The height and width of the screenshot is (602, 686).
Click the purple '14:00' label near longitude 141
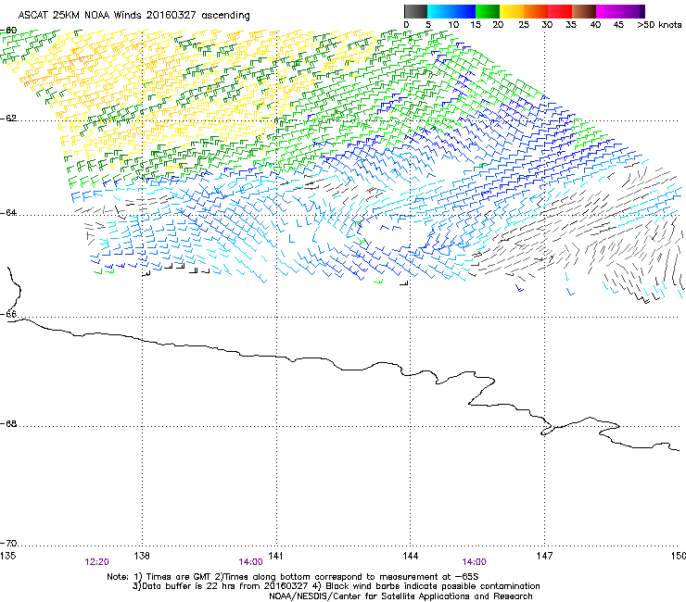[x=250, y=562]
